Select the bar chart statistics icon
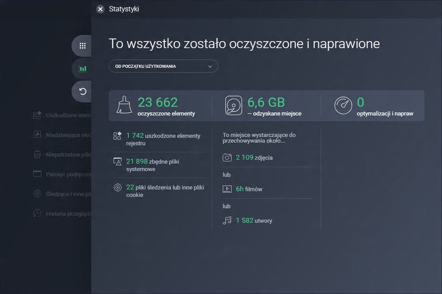 coord(82,69)
